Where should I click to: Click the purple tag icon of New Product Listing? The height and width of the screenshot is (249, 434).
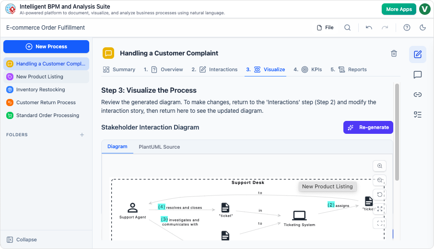coord(10,76)
